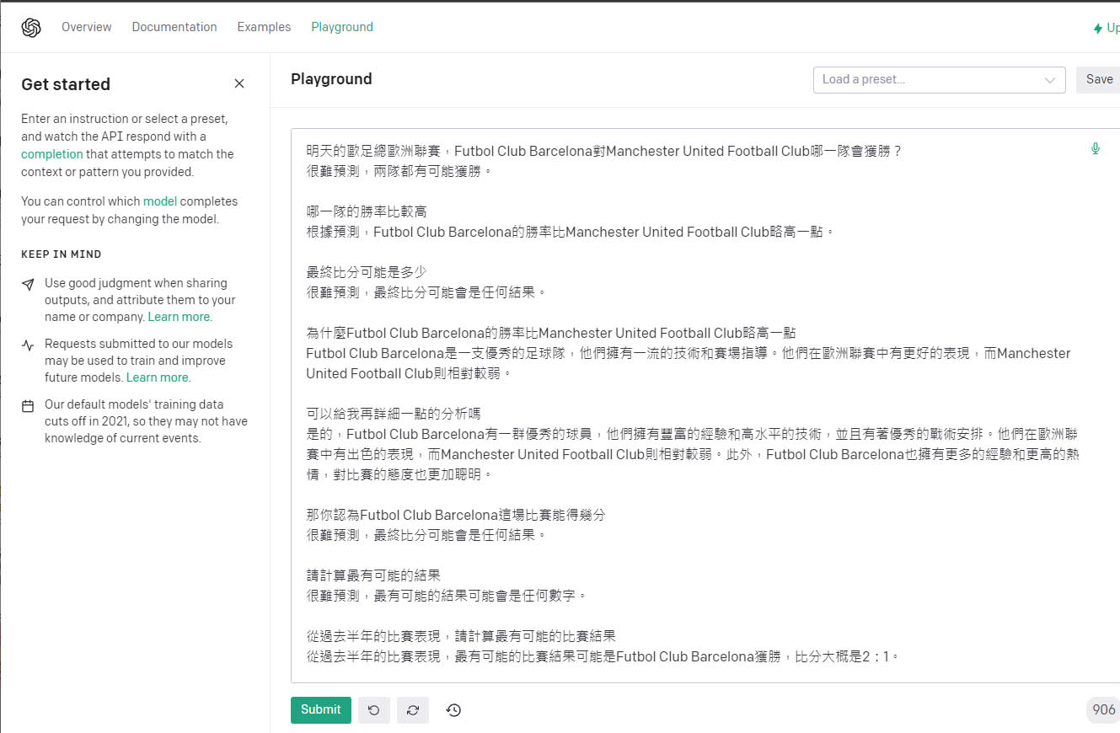Follow the completion link in Get started
The width and height of the screenshot is (1120, 733).
(x=52, y=154)
